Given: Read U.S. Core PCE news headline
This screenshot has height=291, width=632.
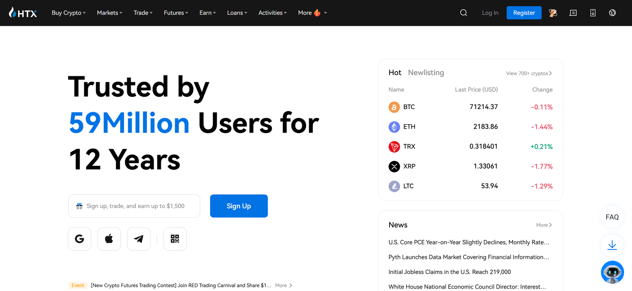Looking at the screenshot, I should [469, 242].
